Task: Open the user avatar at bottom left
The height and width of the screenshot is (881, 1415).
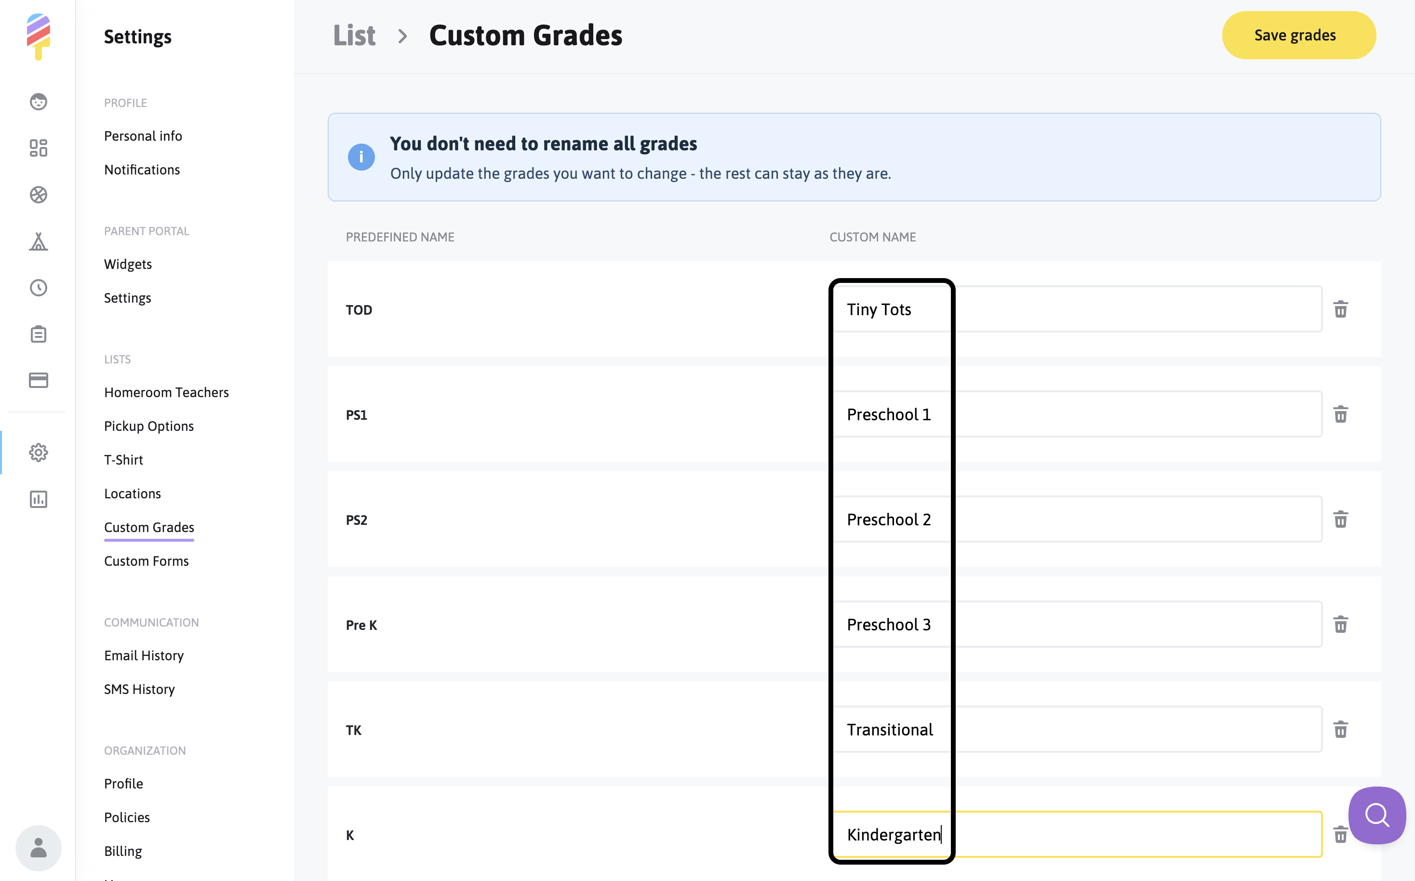Action: (39, 848)
